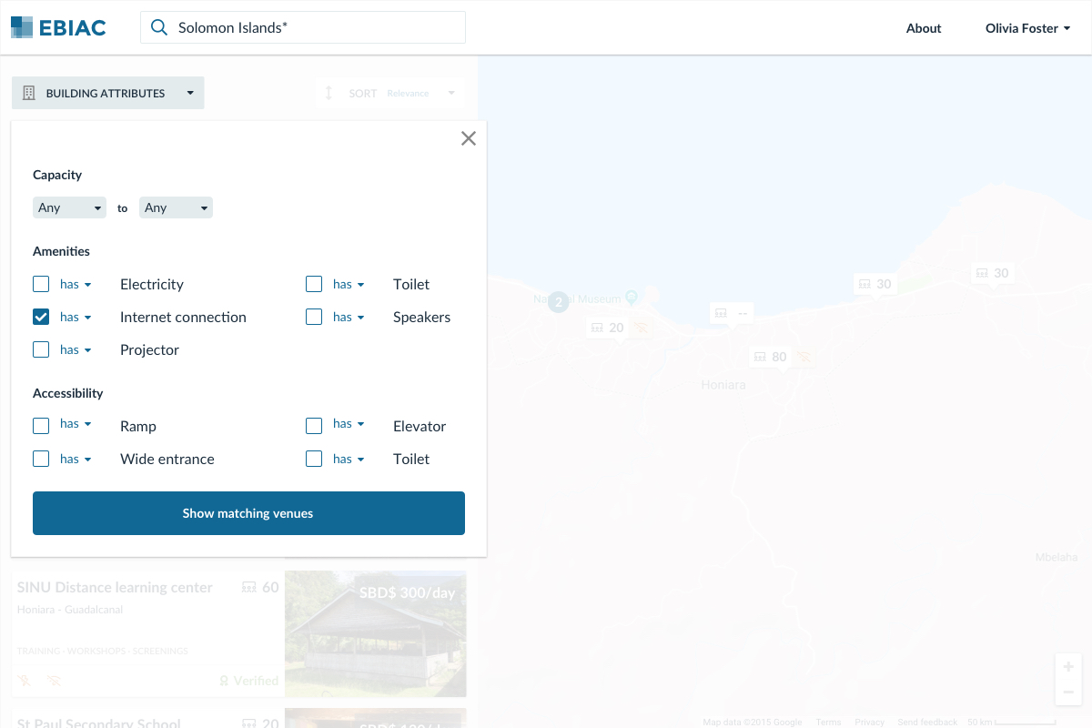Enable the Electricity amenity checkbox
This screenshot has width=1092, height=728.
(x=41, y=284)
